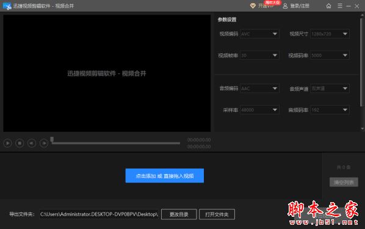Open the 音频编码 AAC dropdown

click(x=259, y=89)
